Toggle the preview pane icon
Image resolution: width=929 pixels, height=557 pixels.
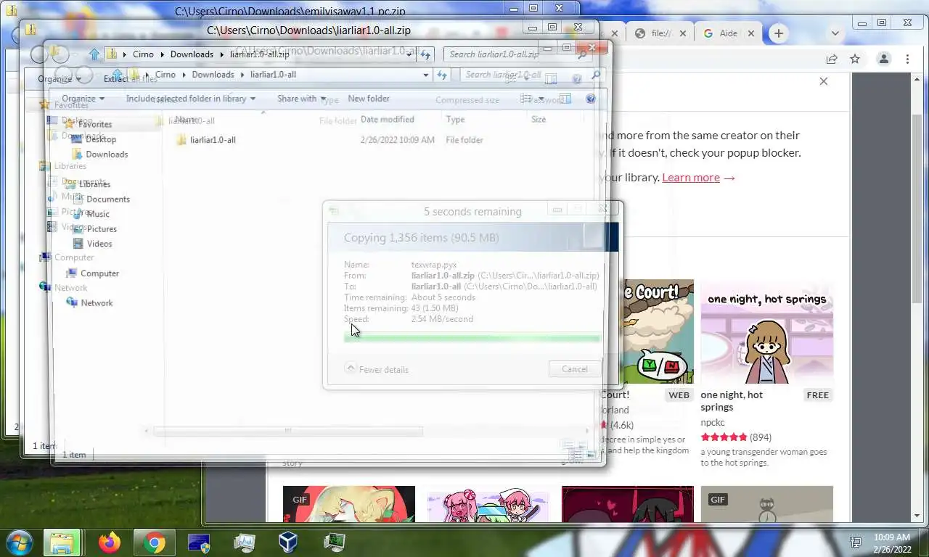(x=566, y=99)
